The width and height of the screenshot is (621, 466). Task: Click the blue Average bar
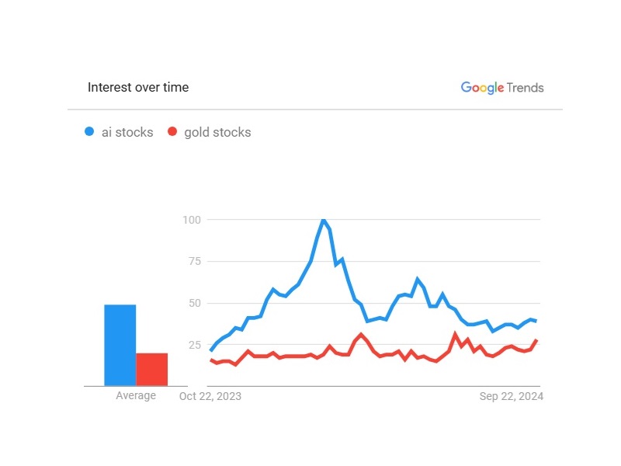pos(120,345)
